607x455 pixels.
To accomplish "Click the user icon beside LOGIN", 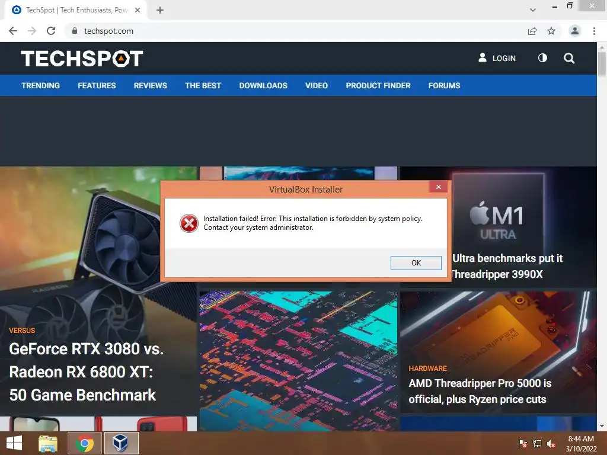I will click(x=483, y=57).
